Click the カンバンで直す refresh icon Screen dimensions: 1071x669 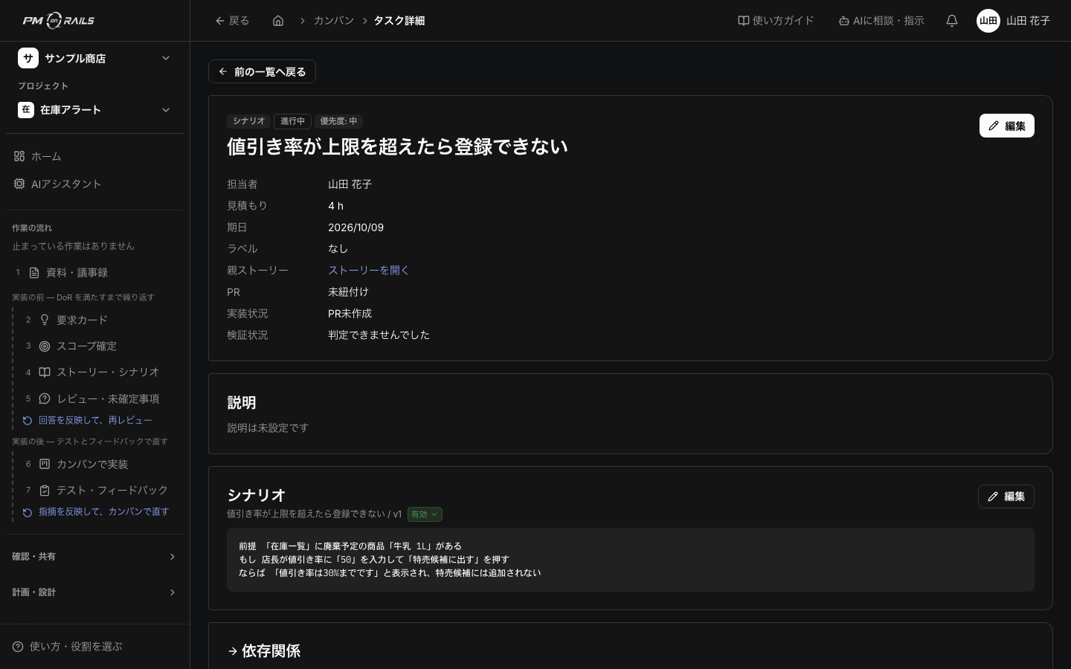[x=28, y=512]
